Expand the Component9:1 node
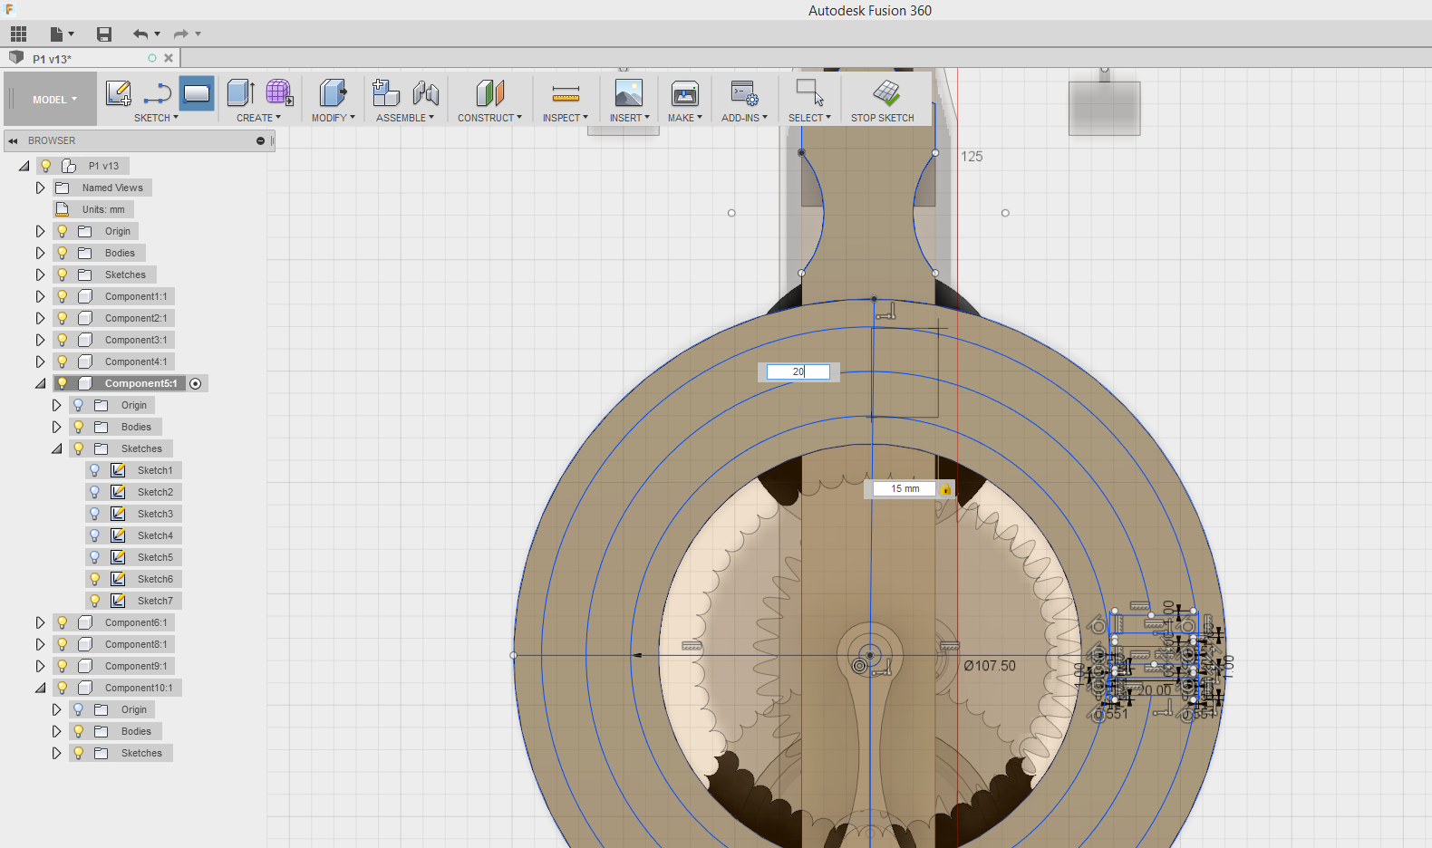This screenshot has width=1432, height=848. coord(40,666)
